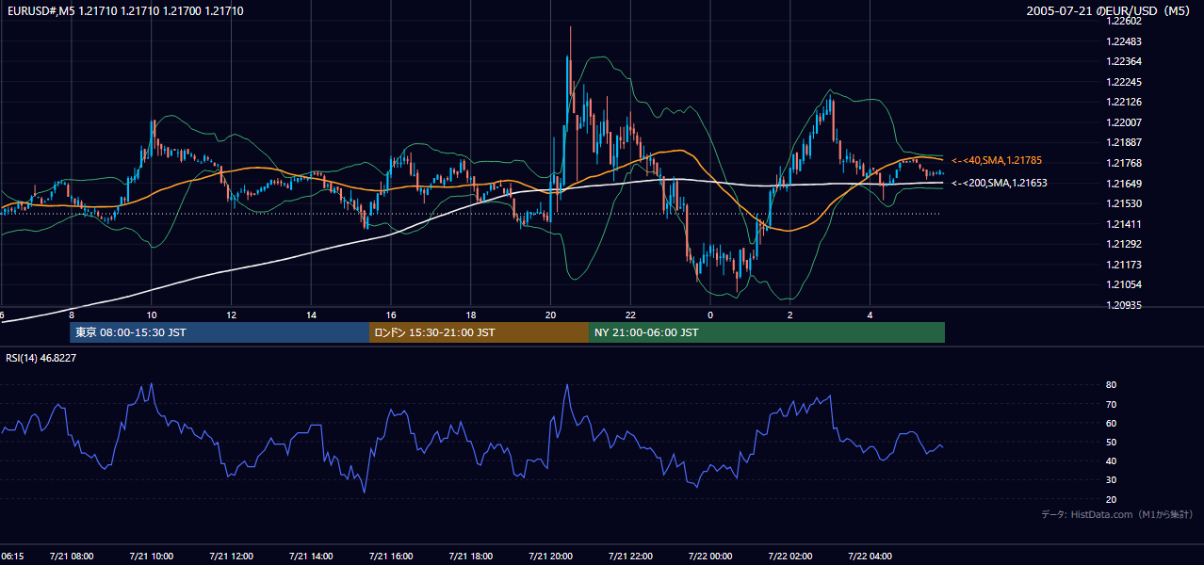
Task: Click price axis value 1.21887
Action: click(1123, 142)
